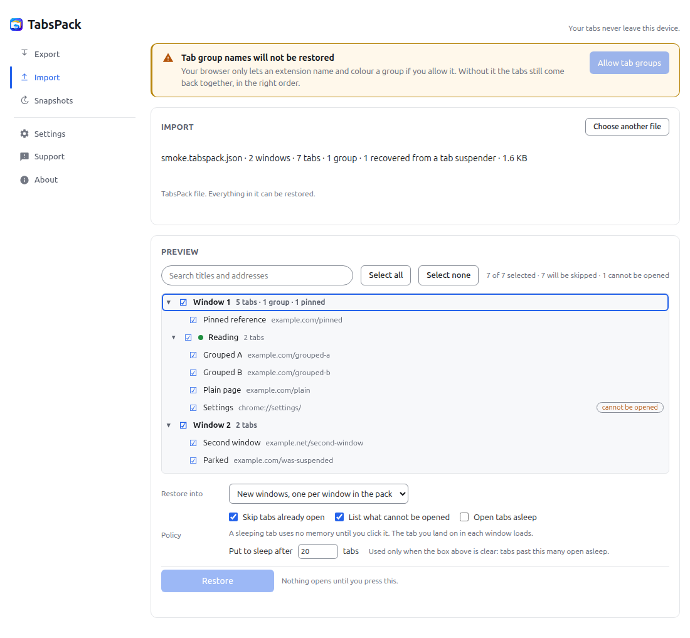Open the Snapshots page label
This screenshot has height=638, width=690.
[x=54, y=101]
